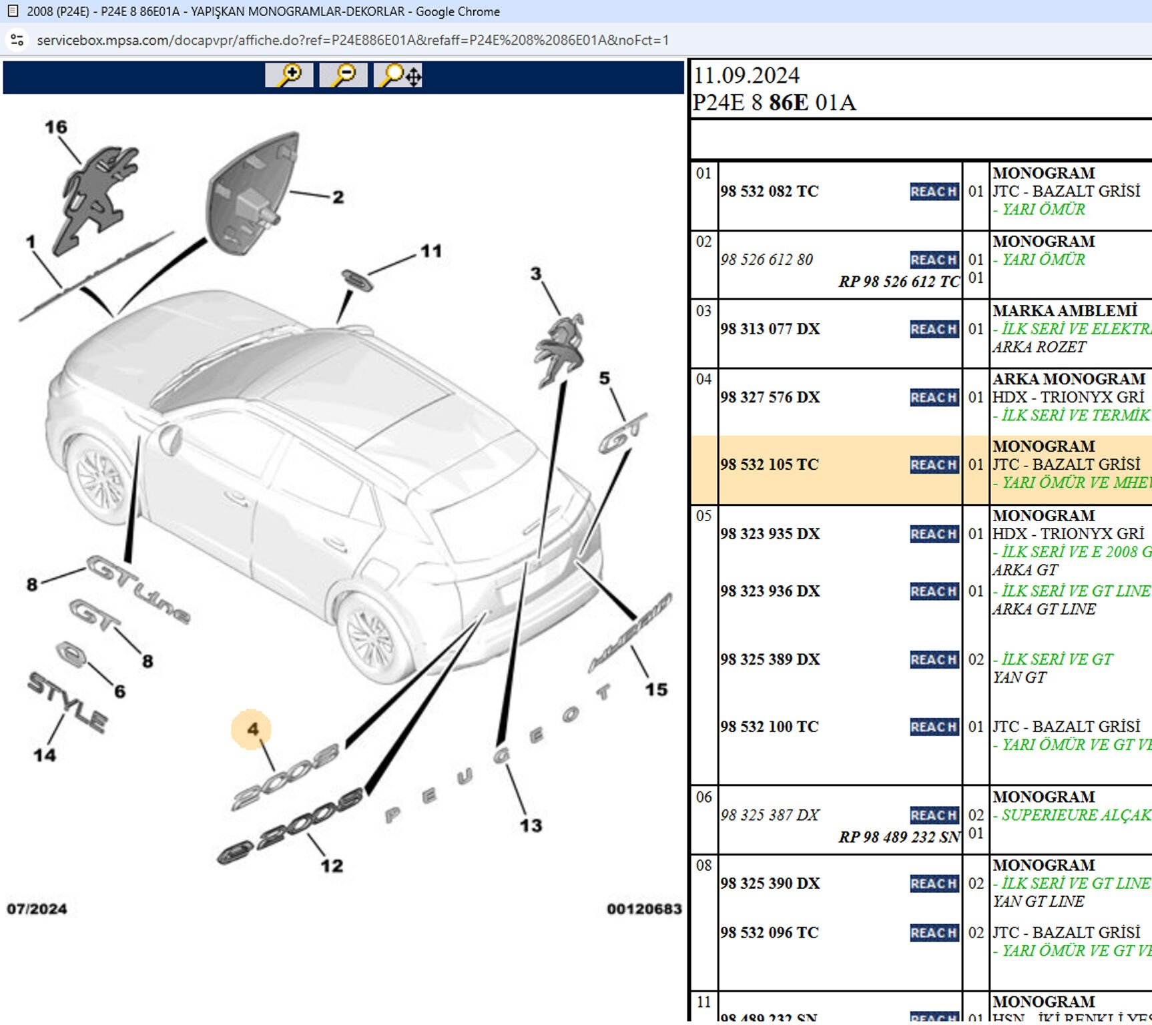
Task: Click the 'HDX - TRIONYX GRİ' text in row 04
Action: point(1068,397)
